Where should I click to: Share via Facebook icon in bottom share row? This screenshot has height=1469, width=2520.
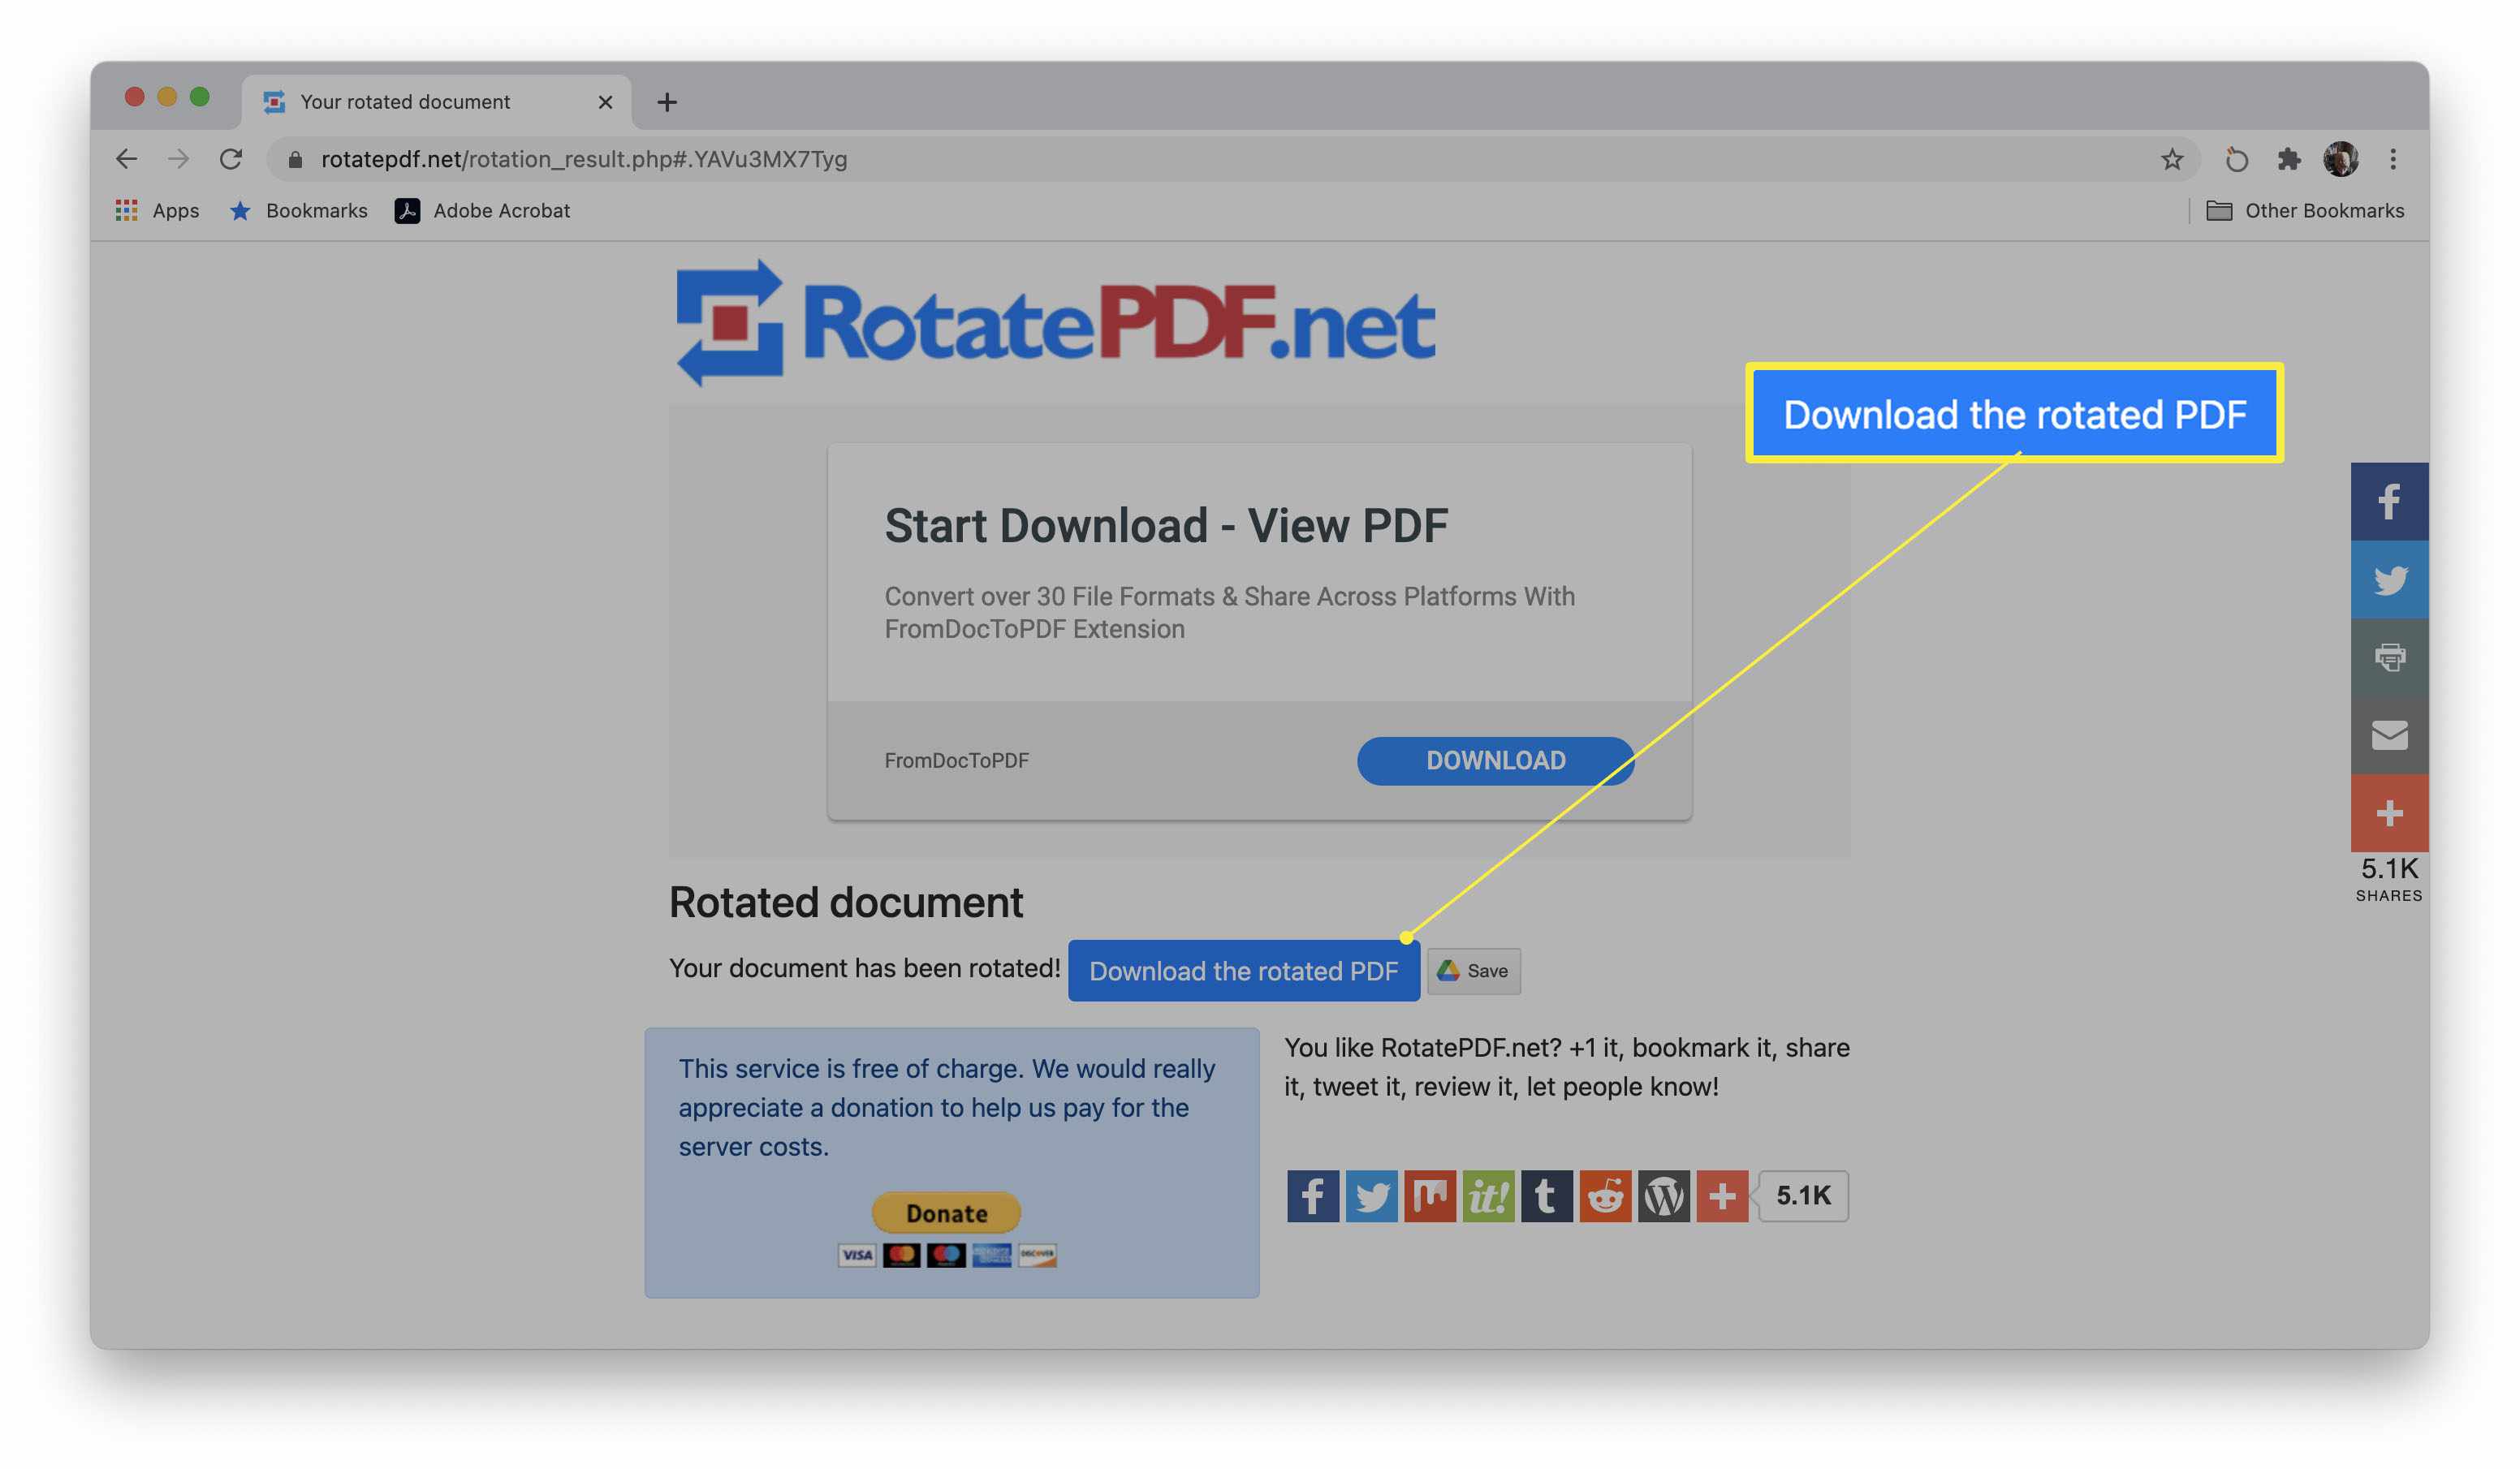click(x=1313, y=1196)
